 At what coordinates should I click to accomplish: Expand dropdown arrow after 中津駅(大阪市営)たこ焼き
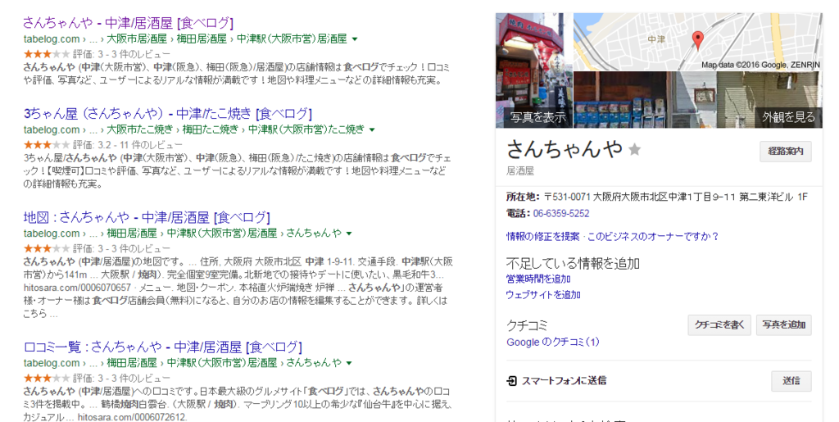coord(372,129)
